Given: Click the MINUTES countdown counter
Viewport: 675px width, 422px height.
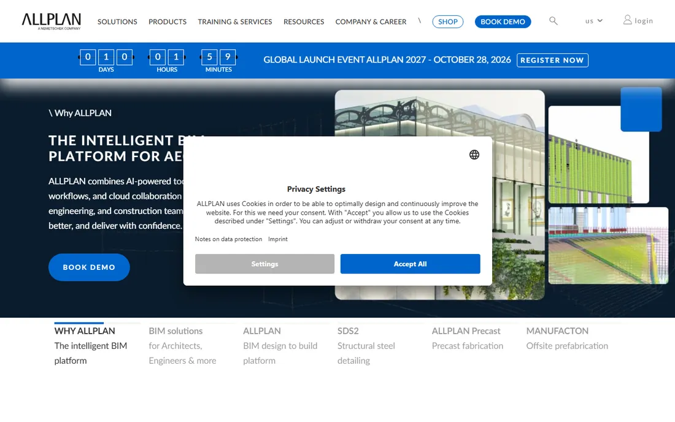Looking at the screenshot, I should pyautogui.click(x=218, y=61).
